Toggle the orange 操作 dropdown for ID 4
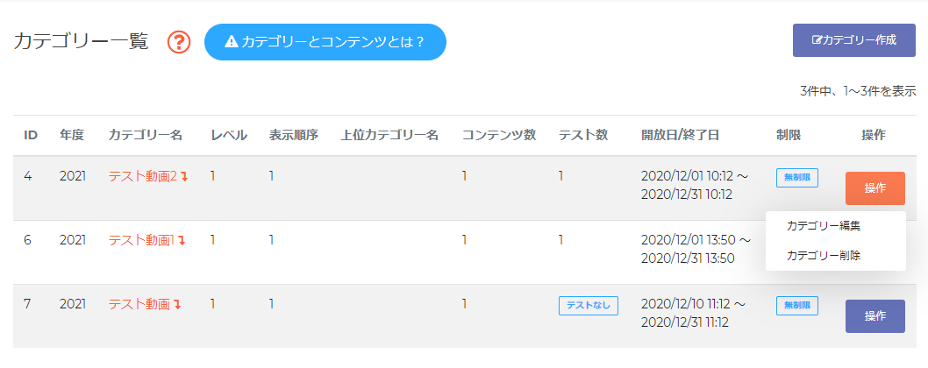The image size is (928, 368). pyautogui.click(x=874, y=188)
